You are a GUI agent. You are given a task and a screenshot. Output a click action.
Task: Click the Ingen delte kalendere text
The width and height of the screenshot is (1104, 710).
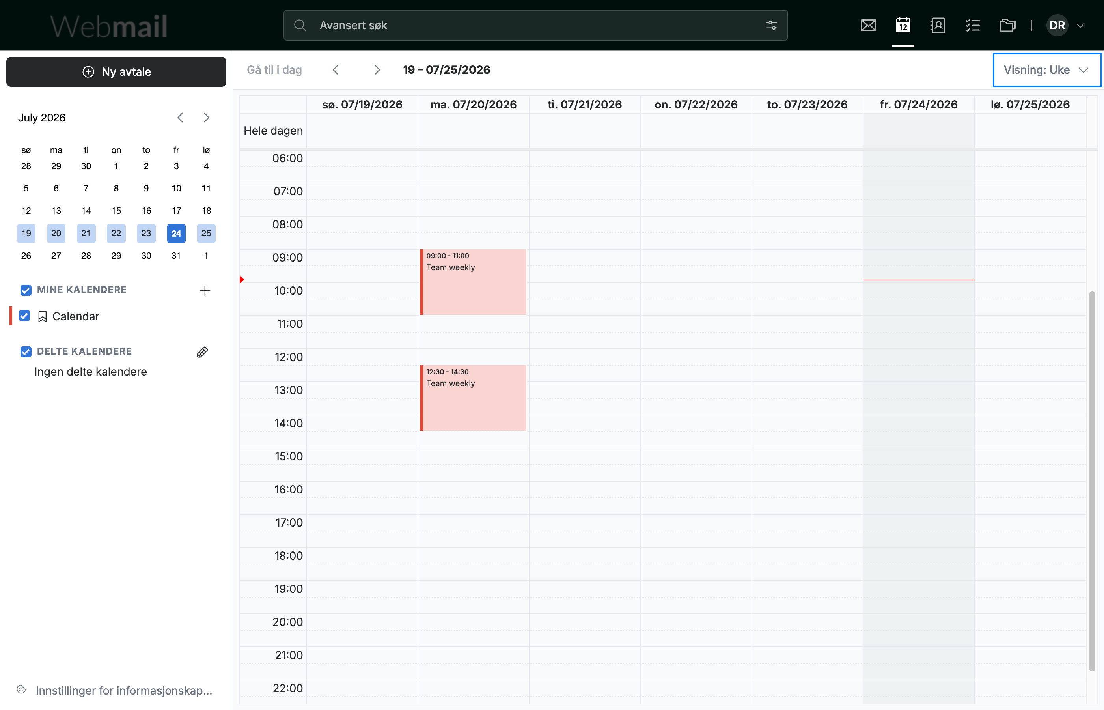point(91,372)
